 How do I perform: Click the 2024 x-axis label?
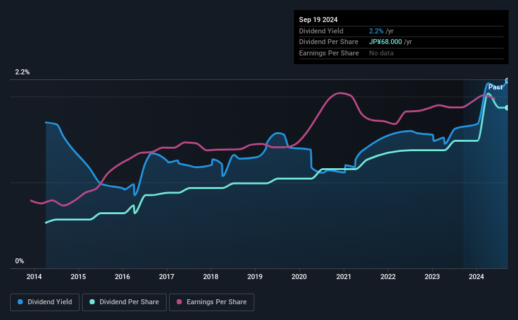click(476, 277)
